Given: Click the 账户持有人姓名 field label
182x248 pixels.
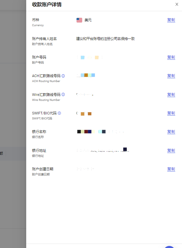Looking at the screenshot, I should tap(44, 39).
